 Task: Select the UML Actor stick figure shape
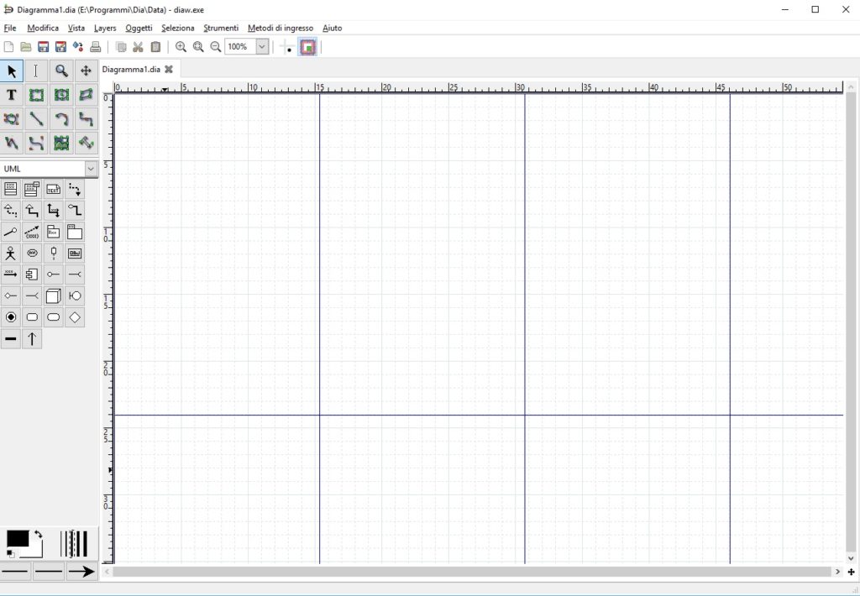(11, 253)
